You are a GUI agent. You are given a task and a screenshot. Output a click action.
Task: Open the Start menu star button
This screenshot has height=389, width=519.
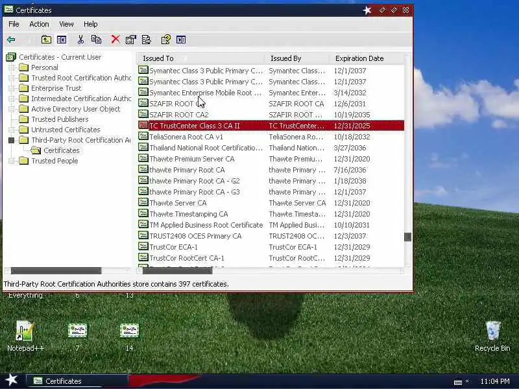pyautogui.click(x=12, y=380)
